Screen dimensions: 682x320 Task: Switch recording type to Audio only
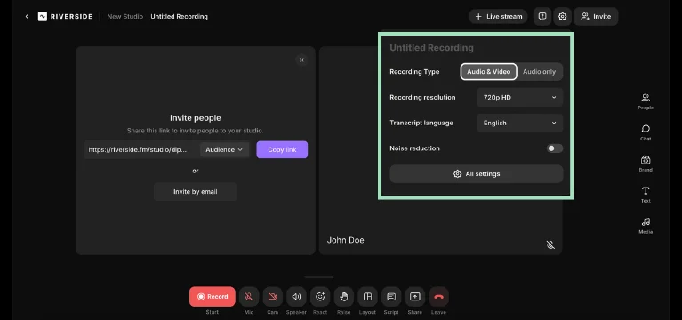540,72
